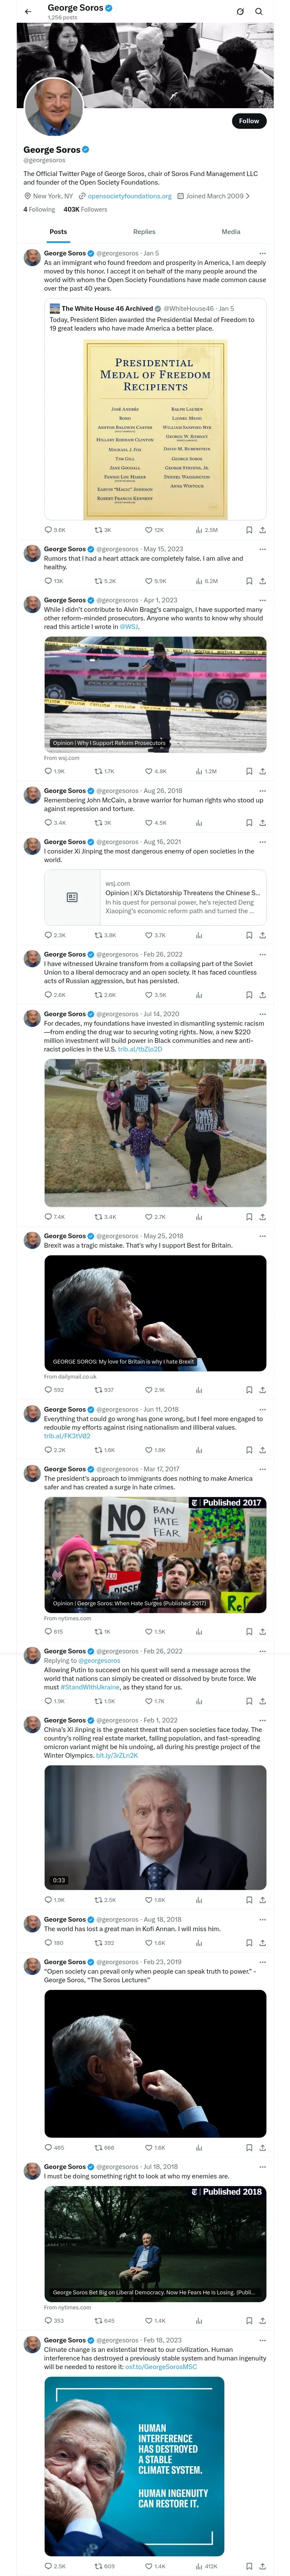Like the Ukraine liberal democracy post
The image size is (290, 2576).
[x=149, y=995]
